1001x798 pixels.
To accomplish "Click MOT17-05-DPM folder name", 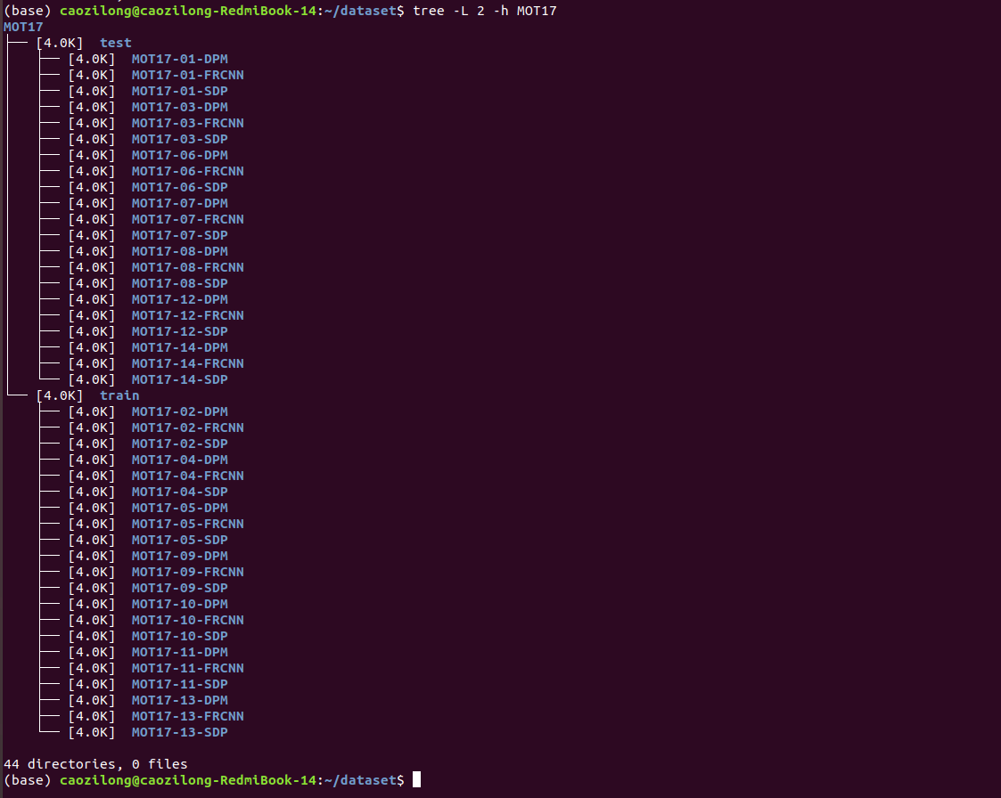I will pyautogui.click(x=179, y=508).
